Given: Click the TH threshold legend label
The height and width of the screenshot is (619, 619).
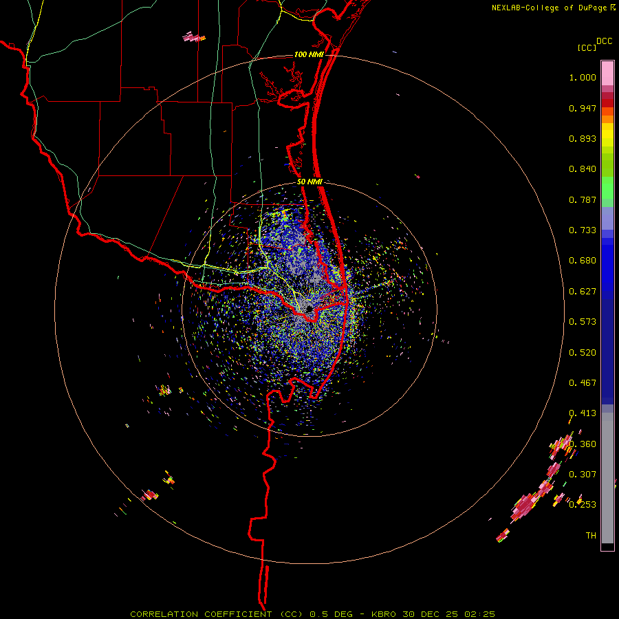Looking at the screenshot, I should pos(591,536).
